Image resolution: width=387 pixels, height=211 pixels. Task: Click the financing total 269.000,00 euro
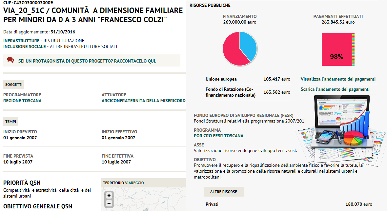click(x=240, y=22)
